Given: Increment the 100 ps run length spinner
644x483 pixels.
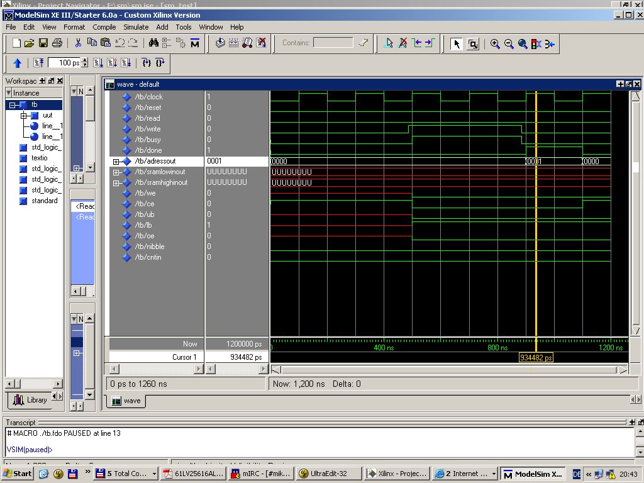Looking at the screenshot, I should click(x=85, y=60).
